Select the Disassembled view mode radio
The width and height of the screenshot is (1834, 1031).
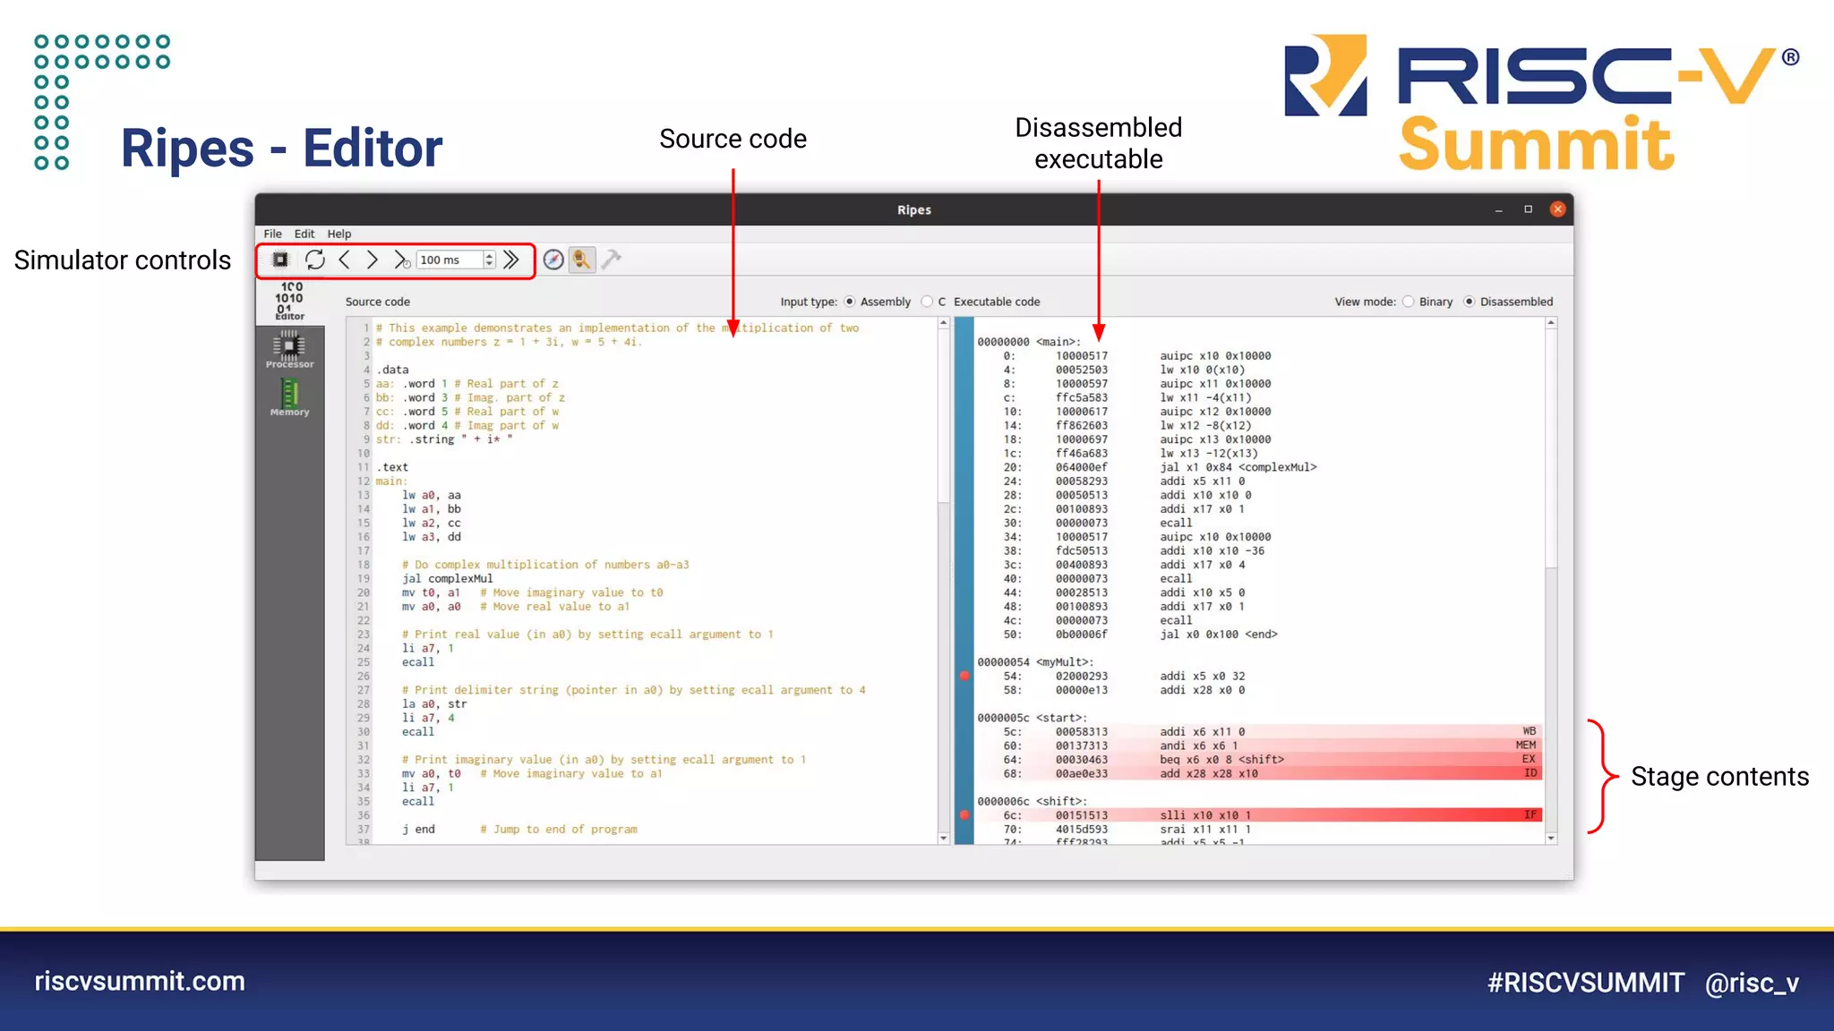pos(1470,302)
